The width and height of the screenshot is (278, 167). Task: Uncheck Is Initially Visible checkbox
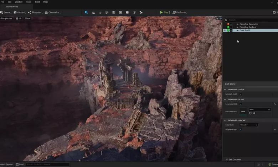[x=240, y=94]
